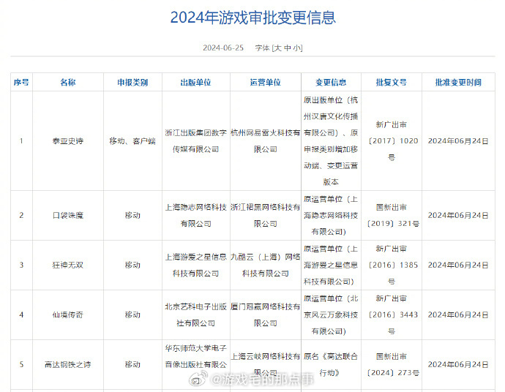Click 移动 in the 口袋诛魔 row
Screen dimensions: 505x392
132,215
